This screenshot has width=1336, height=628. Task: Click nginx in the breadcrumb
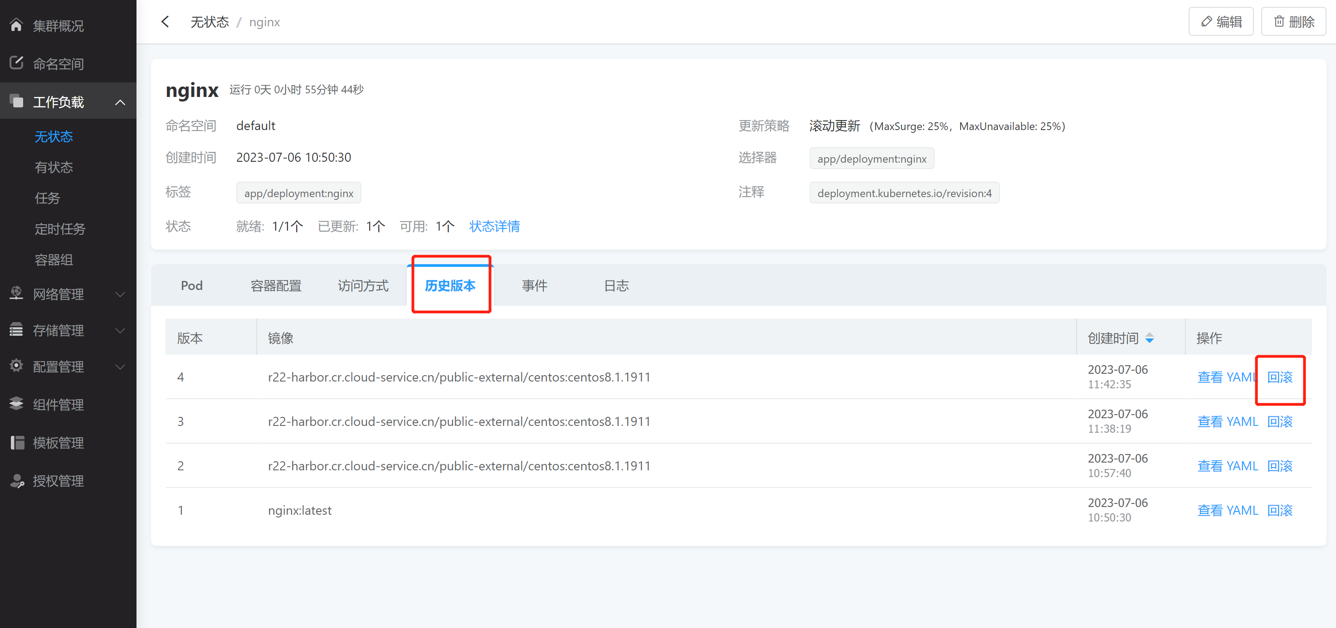coord(264,22)
